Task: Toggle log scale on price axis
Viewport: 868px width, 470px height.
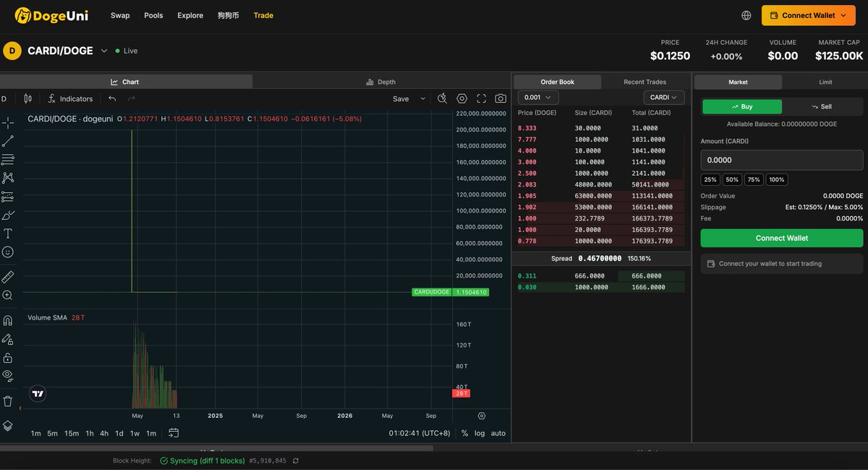Action: pos(480,433)
